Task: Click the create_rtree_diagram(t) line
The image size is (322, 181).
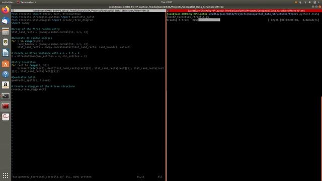Action: point(29,89)
